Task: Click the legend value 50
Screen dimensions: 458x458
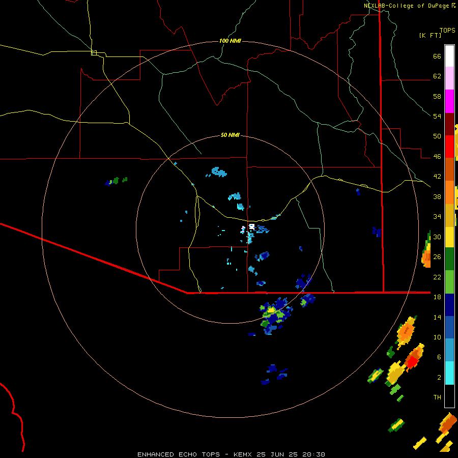Action: [x=437, y=136]
